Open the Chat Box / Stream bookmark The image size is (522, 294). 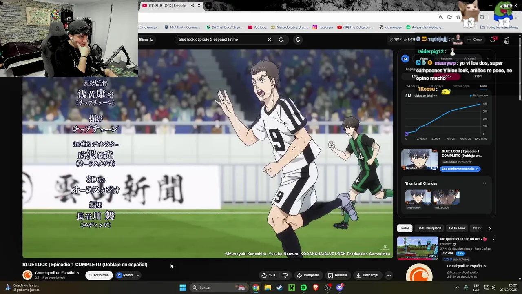[x=224, y=27]
